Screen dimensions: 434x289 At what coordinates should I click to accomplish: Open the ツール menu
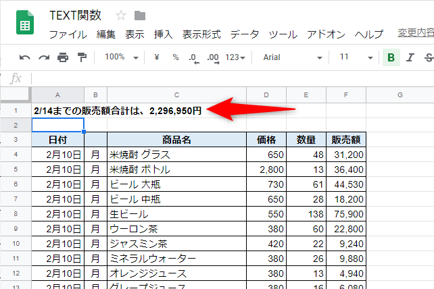pos(283,34)
